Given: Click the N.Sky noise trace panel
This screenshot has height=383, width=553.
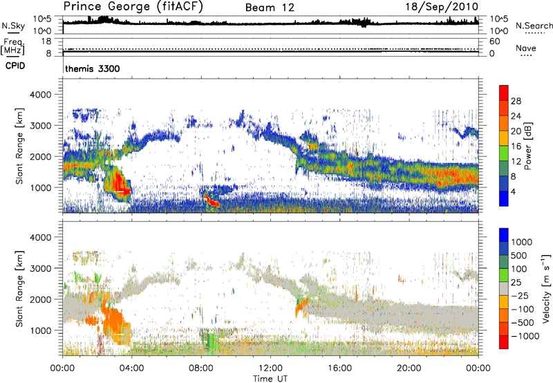Looking at the screenshot, I should [270, 25].
